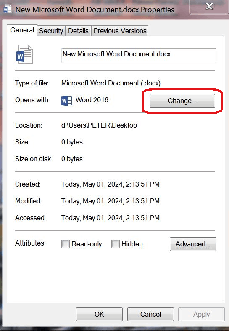
Task: Click the location path d:\Users\PETER\Desktop
Action: tap(99, 125)
